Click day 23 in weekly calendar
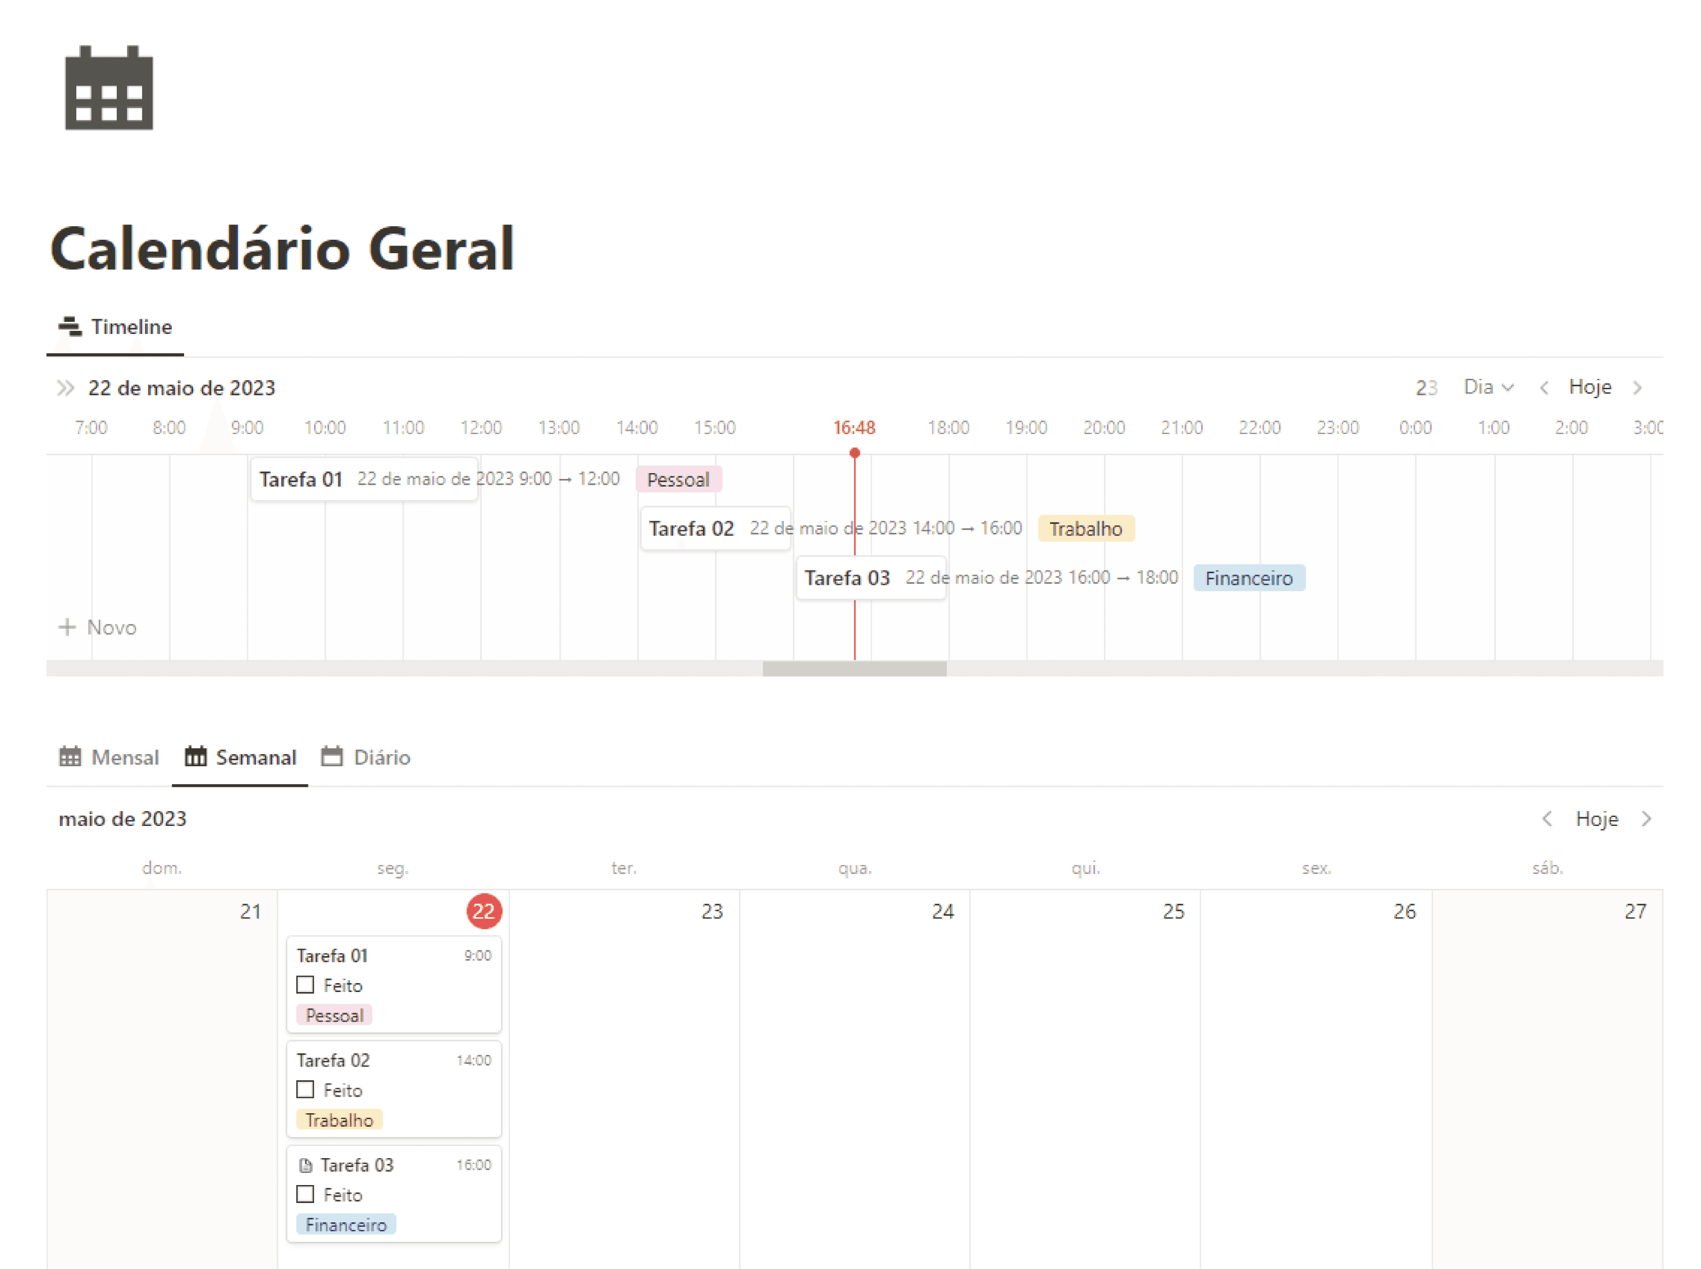1701x1269 pixels. click(712, 911)
